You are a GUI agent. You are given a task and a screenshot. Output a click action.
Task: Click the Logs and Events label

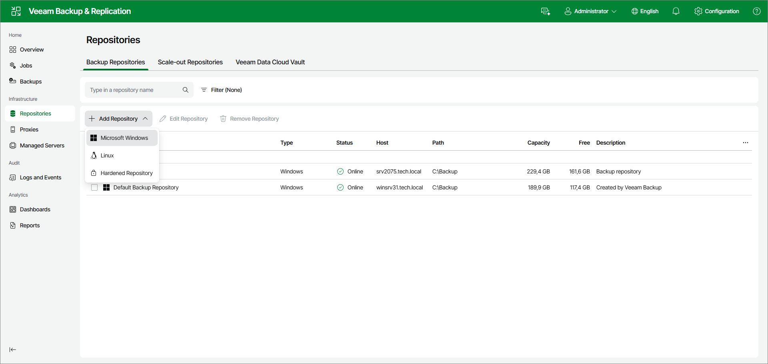pos(40,177)
